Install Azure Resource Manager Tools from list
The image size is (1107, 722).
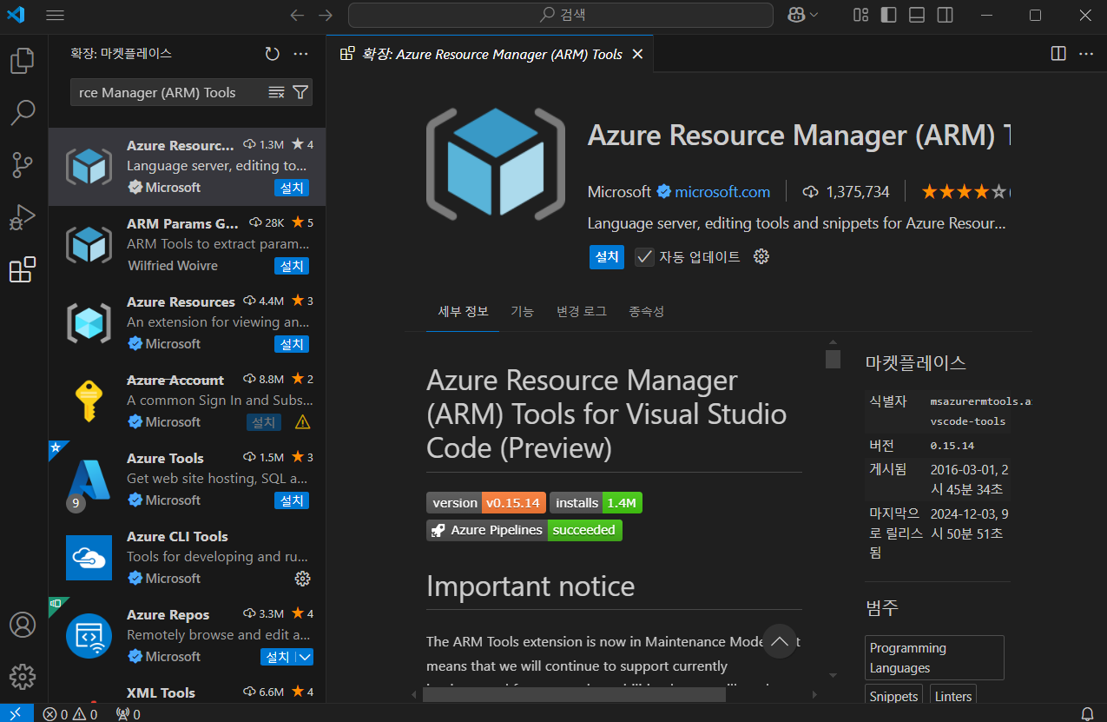pyautogui.click(x=292, y=188)
